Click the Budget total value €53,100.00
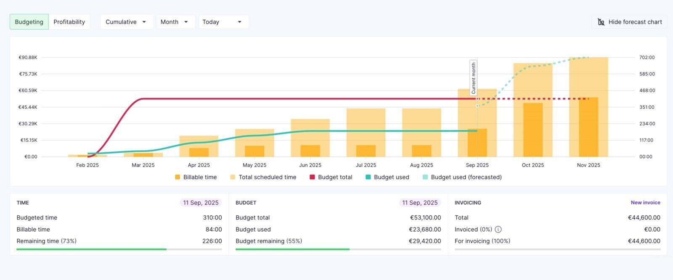 pyautogui.click(x=426, y=217)
